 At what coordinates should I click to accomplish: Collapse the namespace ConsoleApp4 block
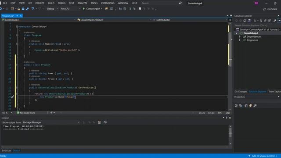pyautogui.click(x=17, y=26)
